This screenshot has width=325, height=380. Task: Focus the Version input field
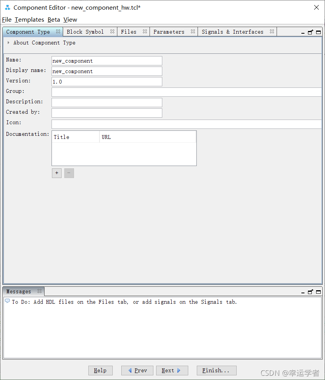tap(107, 82)
